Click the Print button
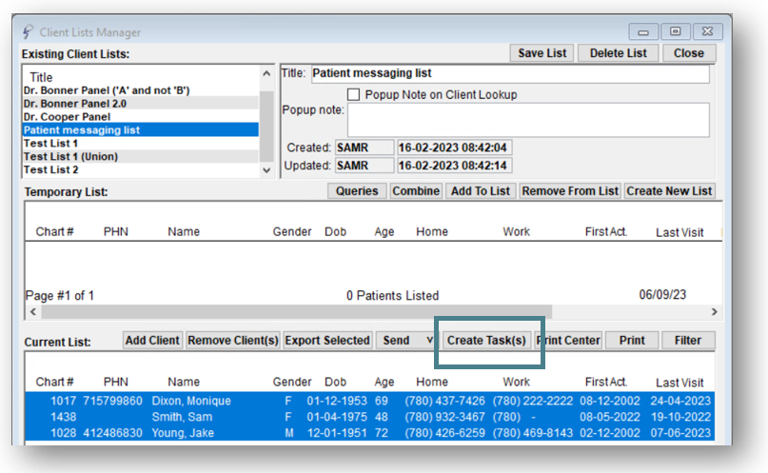 pyautogui.click(x=632, y=341)
